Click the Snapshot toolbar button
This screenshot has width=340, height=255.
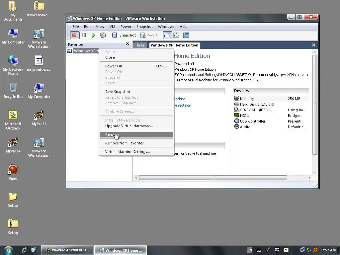pyautogui.click(x=124, y=35)
